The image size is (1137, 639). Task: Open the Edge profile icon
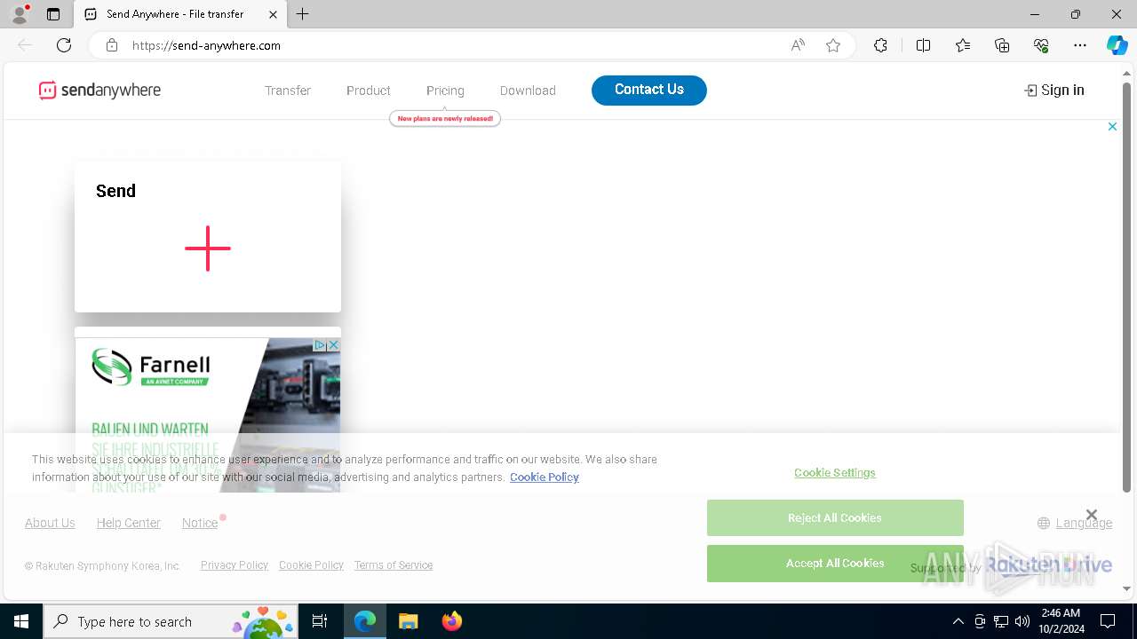pos(20,14)
